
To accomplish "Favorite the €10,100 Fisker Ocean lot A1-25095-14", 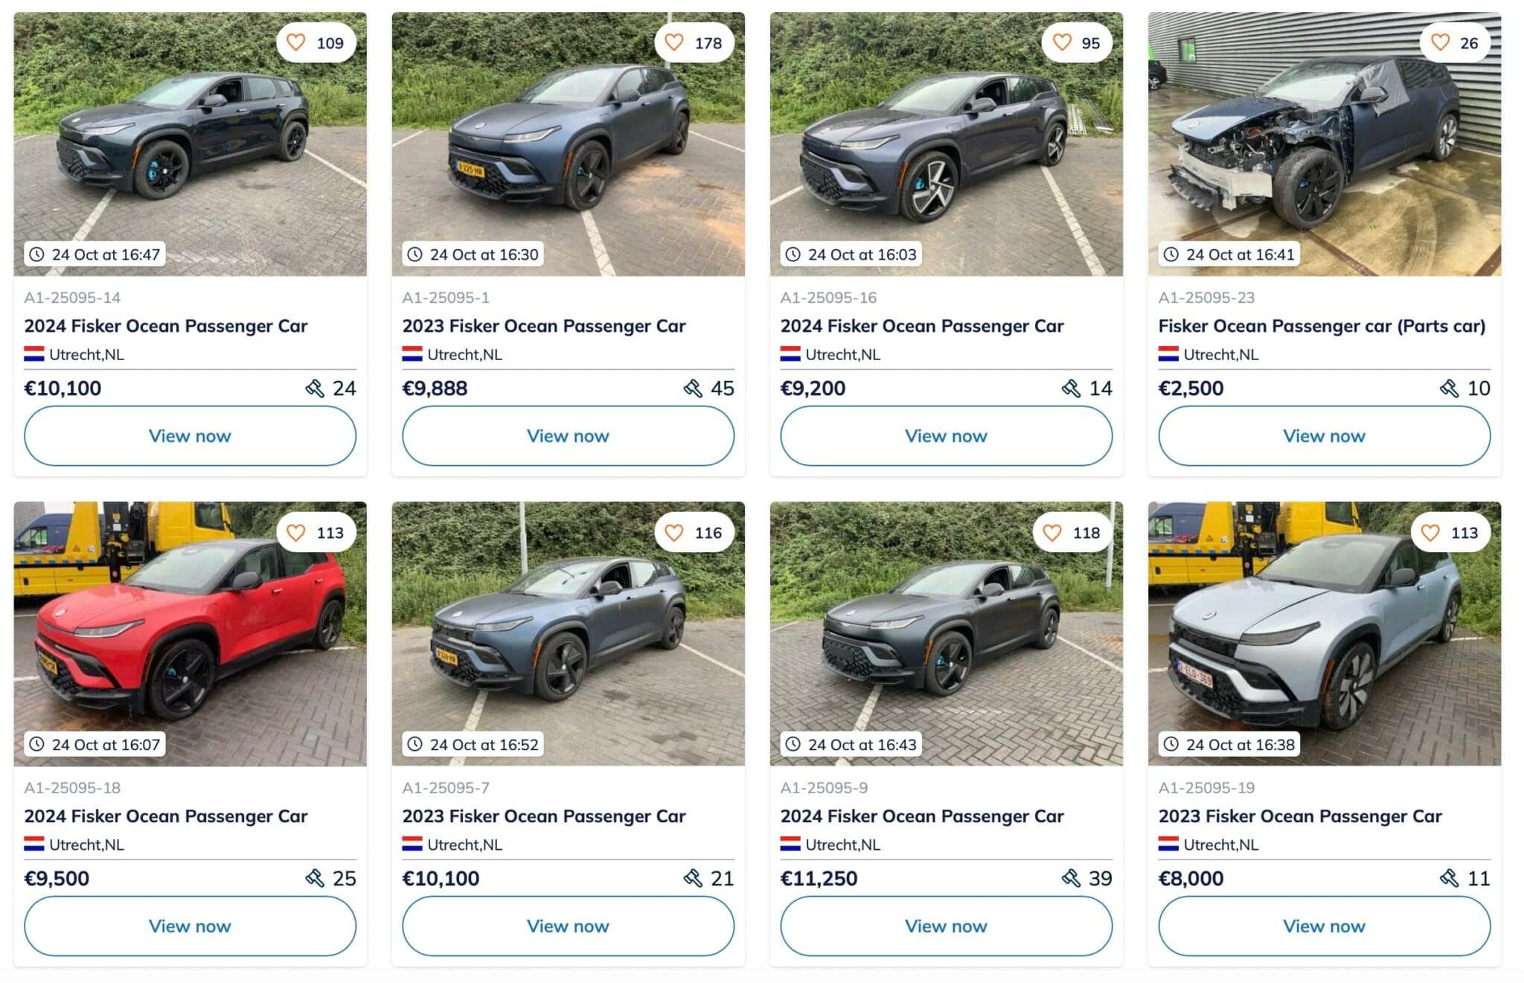I will coord(296,42).
